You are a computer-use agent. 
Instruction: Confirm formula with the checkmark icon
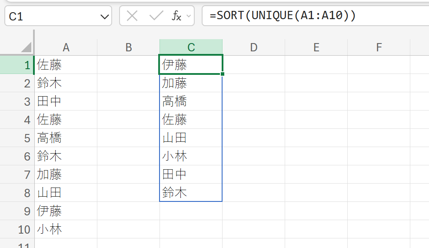(x=156, y=16)
